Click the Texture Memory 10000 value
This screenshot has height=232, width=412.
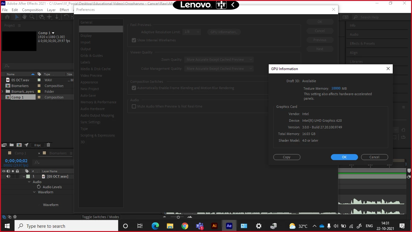tap(336, 89)
